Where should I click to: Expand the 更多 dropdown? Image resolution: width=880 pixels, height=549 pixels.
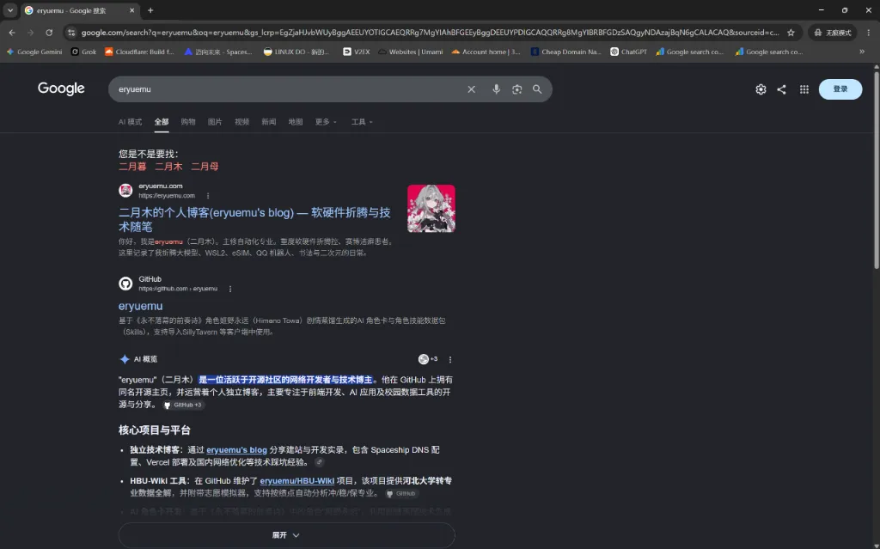326,122
